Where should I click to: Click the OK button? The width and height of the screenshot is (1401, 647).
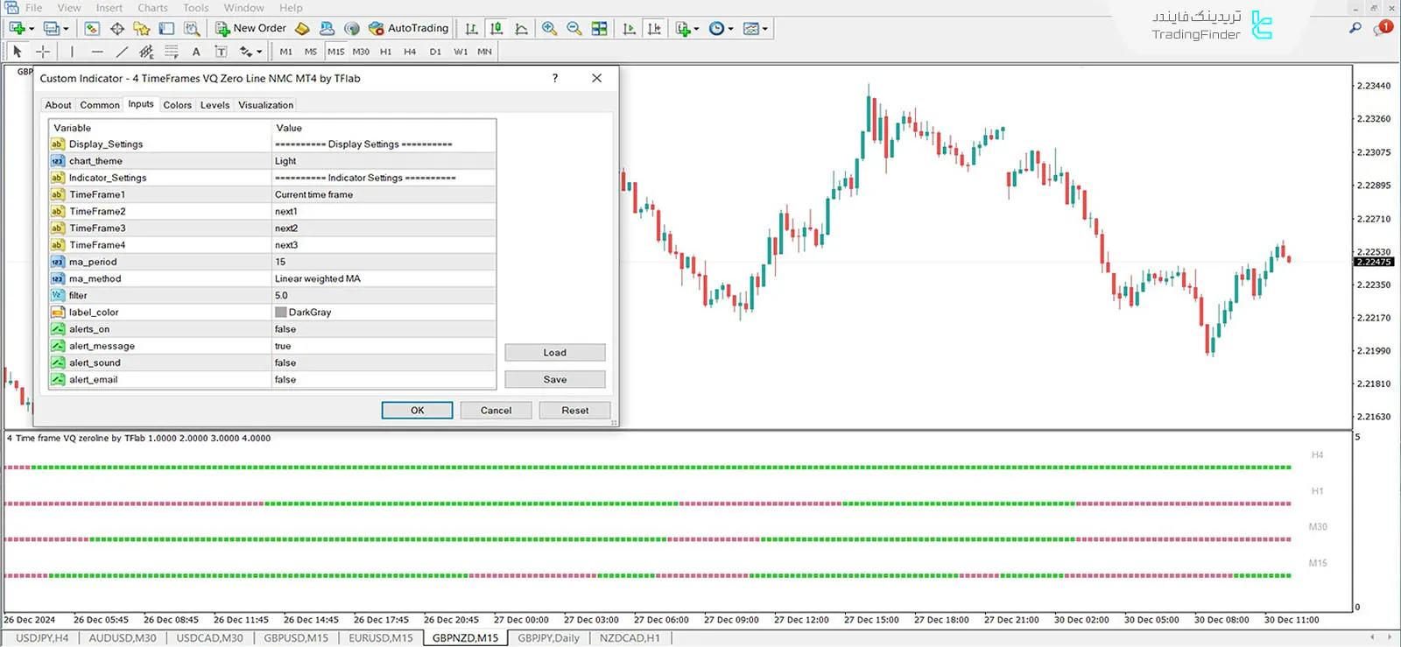click(418, 411)
